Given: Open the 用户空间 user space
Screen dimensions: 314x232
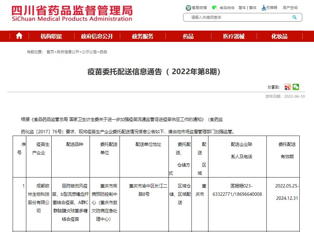Looking at the screenshot, I should (289, 7).
